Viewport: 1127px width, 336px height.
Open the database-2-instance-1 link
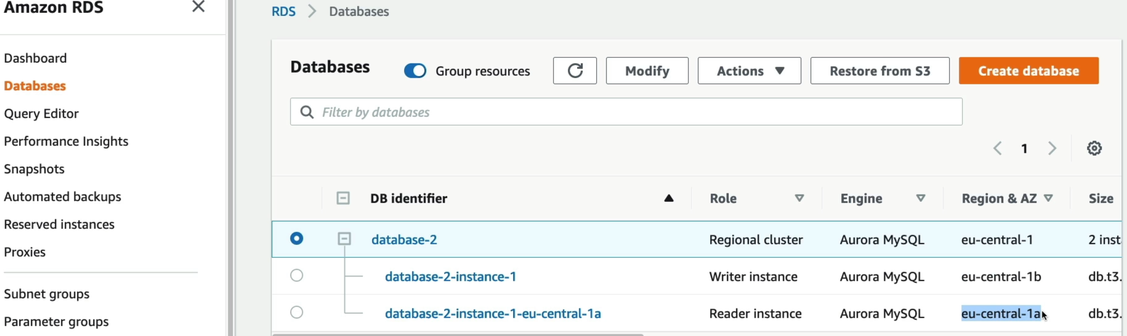point(450,276)
